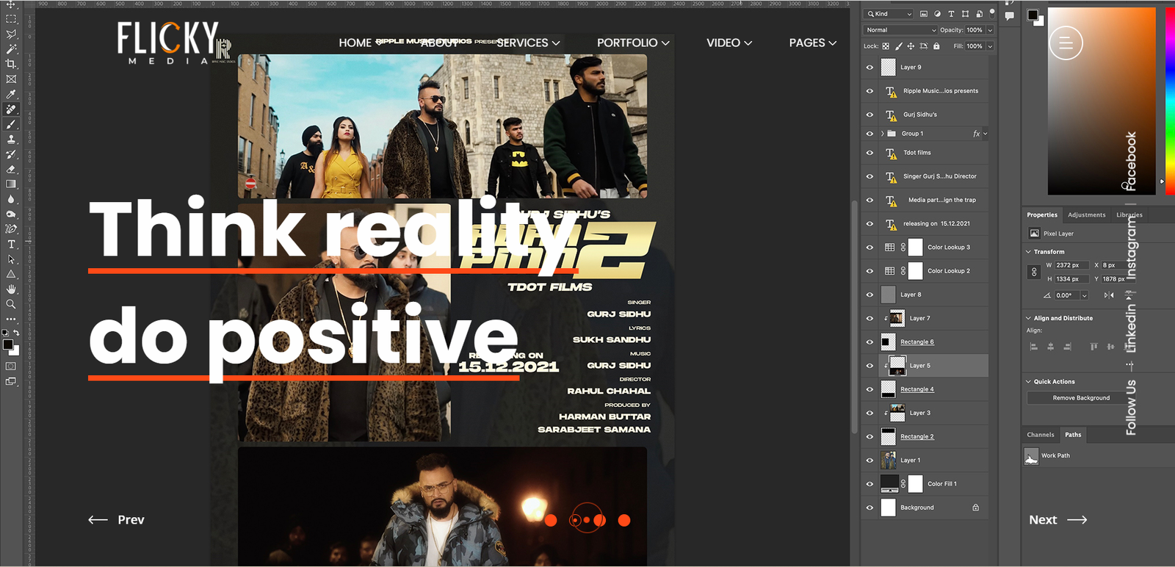Open the Fill value dropdown arrow
Screen dimensions: 1175x567
pyautogui.click(x=990, y=46)
